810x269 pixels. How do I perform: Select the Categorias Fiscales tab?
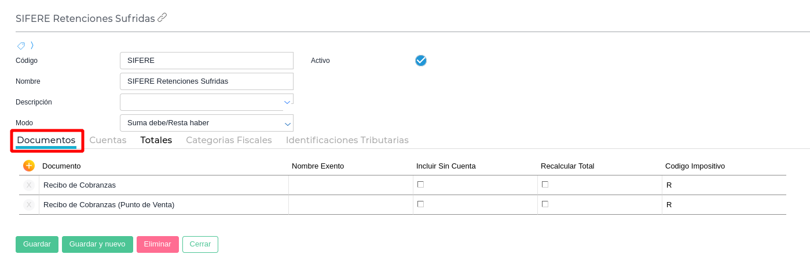pos(229,140)
